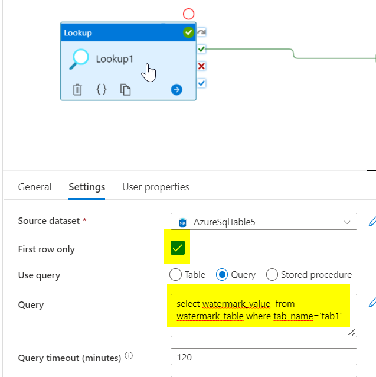
Task: Open the User properties tab
Action: 156,187
